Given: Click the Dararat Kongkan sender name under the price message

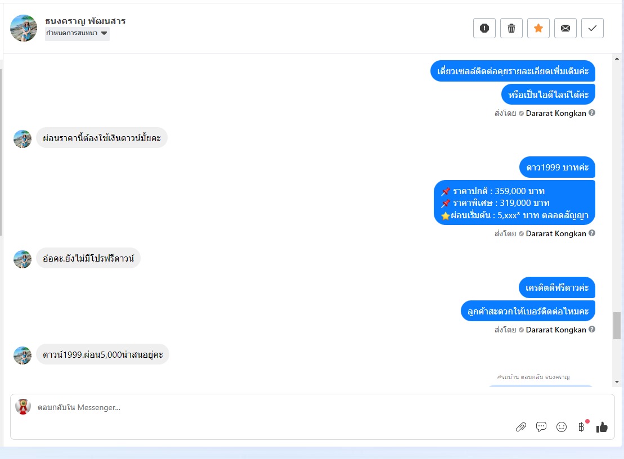Looking at the screenshot, I should (556, 233).
